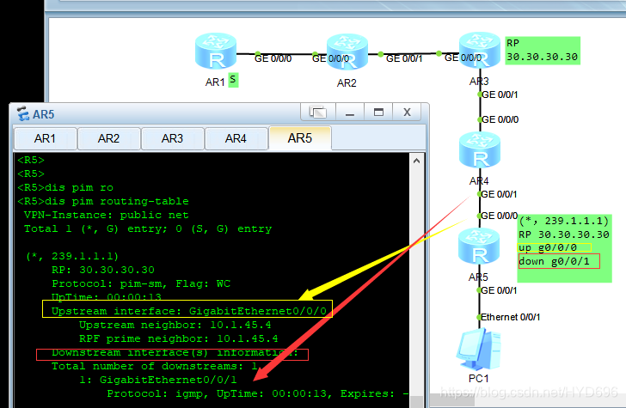Select the AR1 router icon in topology

click(x=216, y=52)
